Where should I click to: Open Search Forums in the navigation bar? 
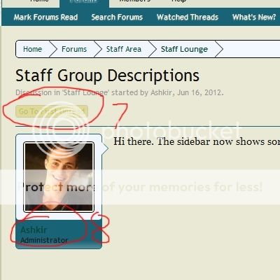(117, 17)
